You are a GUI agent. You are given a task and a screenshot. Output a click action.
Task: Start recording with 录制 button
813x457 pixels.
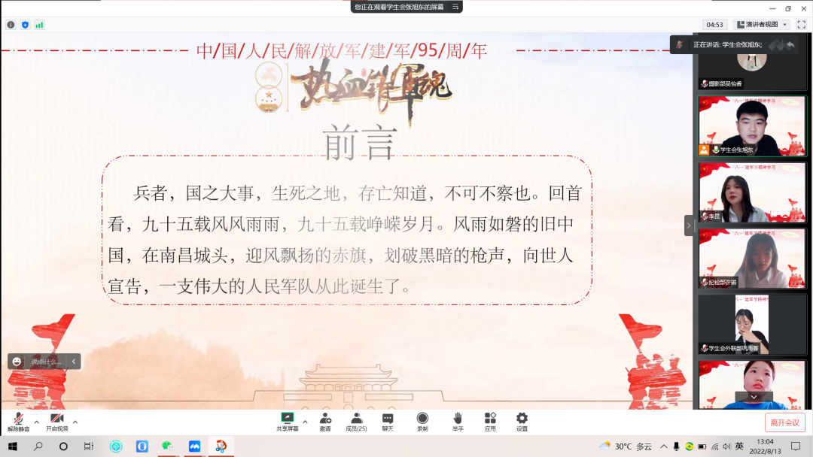[422, 421]
